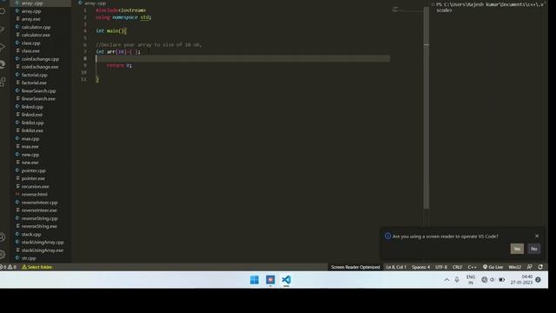Open the notification badge beside the clock
Viewport: 556px width, 313px height.
[x=538, y=280]
